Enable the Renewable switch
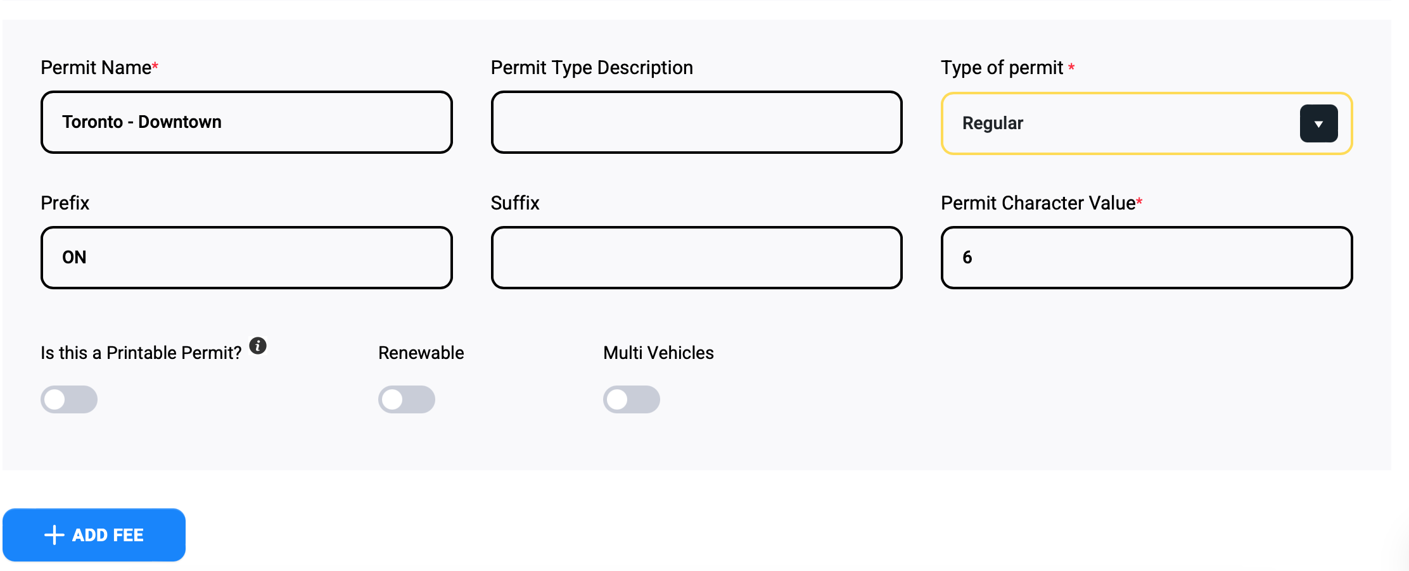 [x=407, y=399]
